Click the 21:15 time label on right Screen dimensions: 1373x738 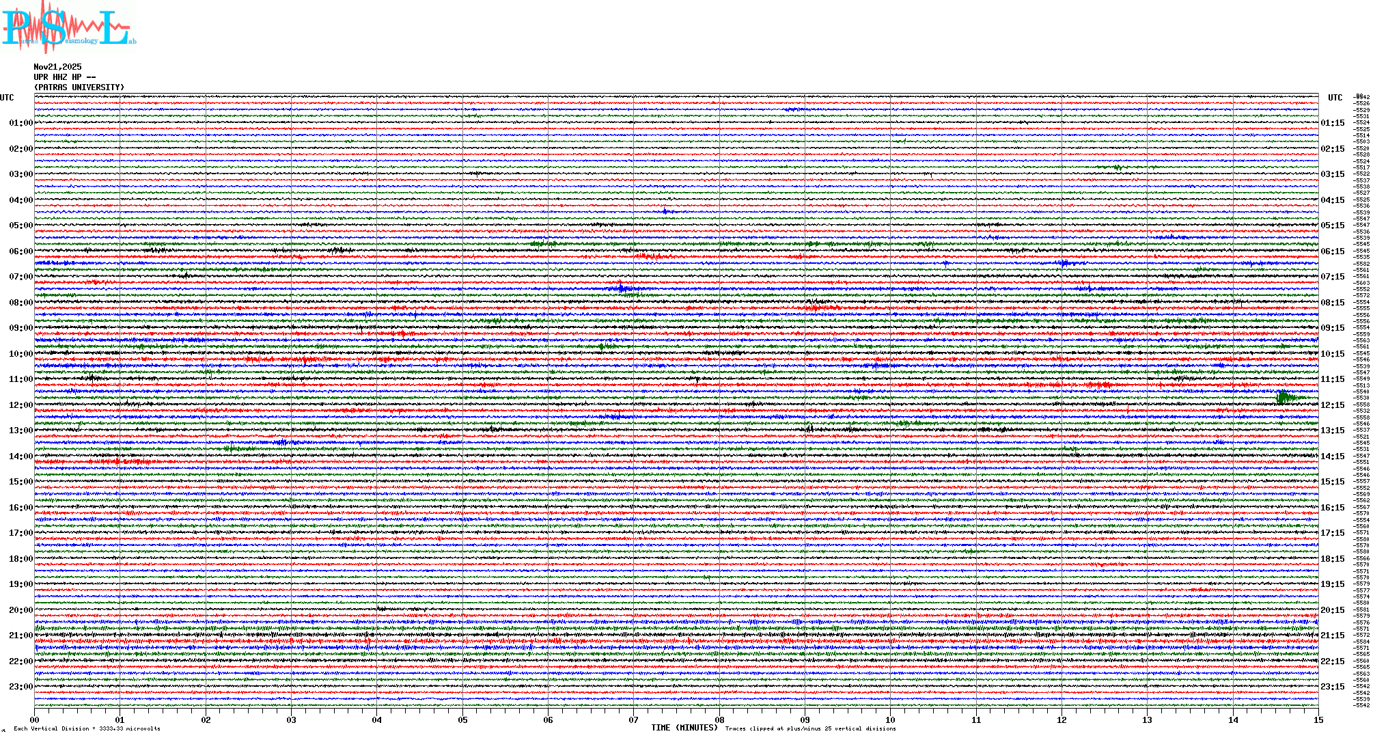[x=1333, y=635]
